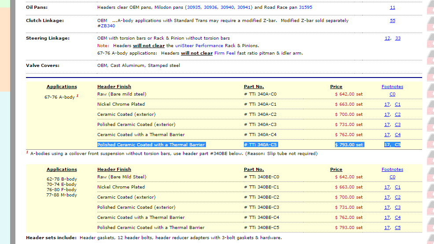Visit the Firm Feel link
The height and width of the screenshot is (244, 434).
click(225, 53)
